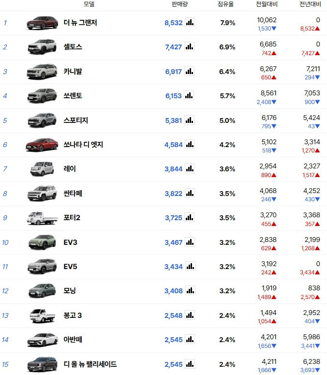Open the 싼타페 model link
This screenshot has height=375, width=327.
[73, 193]
